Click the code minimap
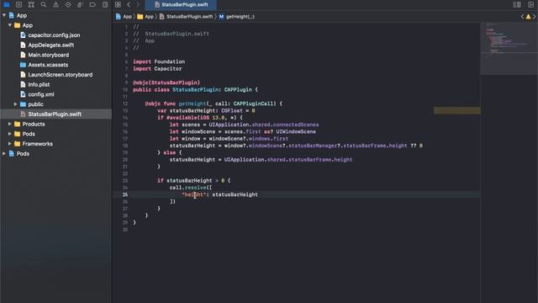The width and height of the screenshot is (538, 303). pyautogui.click(x=509, y=48)
